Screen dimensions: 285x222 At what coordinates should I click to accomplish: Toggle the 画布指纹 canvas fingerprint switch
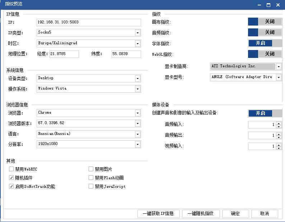point(265,22)
